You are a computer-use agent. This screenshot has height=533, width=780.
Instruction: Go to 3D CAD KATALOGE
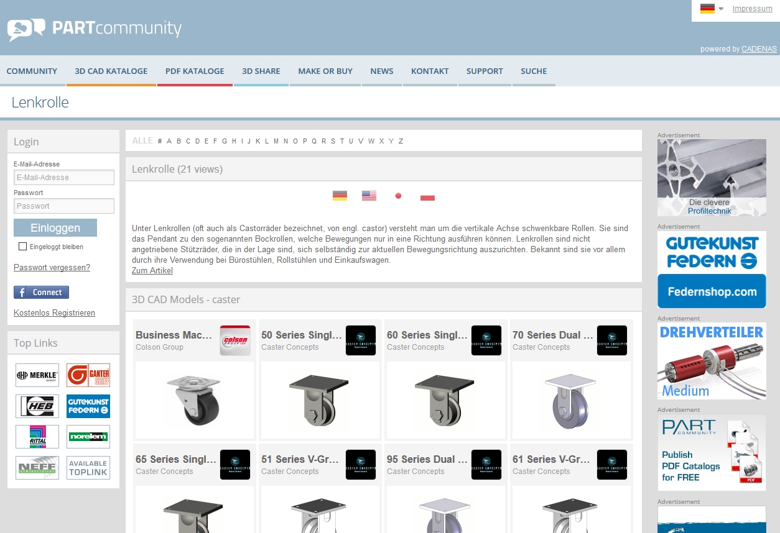(x=111, y=71)
